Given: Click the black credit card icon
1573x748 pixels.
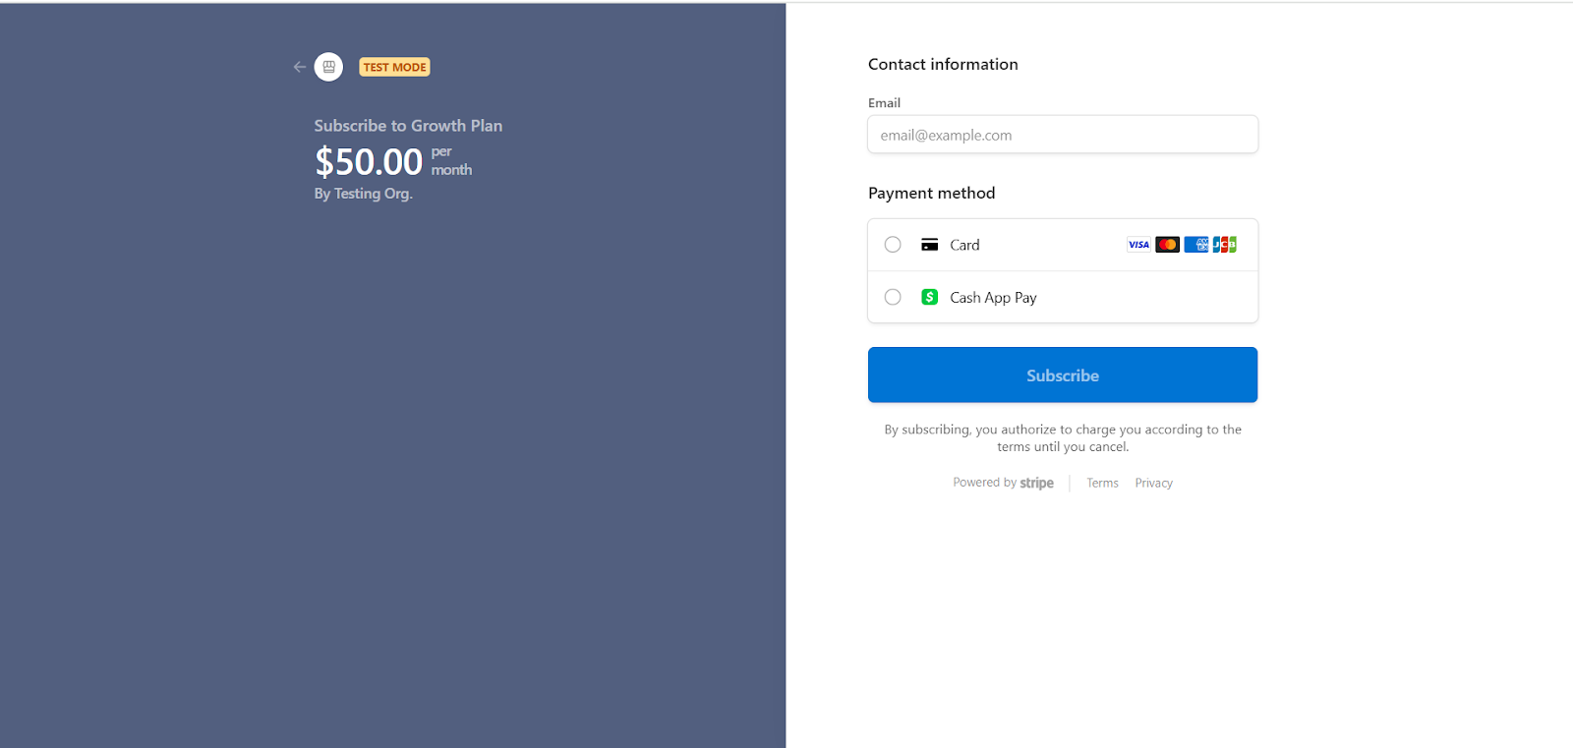Looking at the screenshot, I should point(929,245).
